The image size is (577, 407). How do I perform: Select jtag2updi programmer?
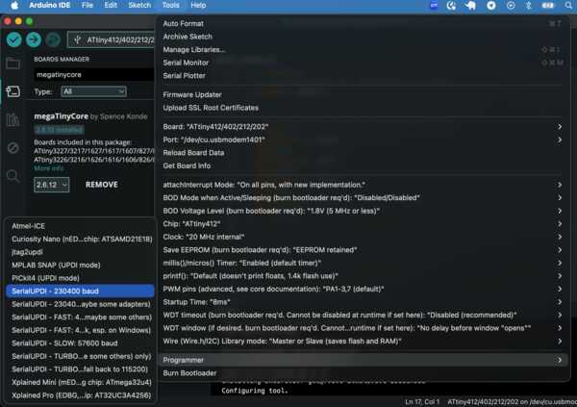80,252
